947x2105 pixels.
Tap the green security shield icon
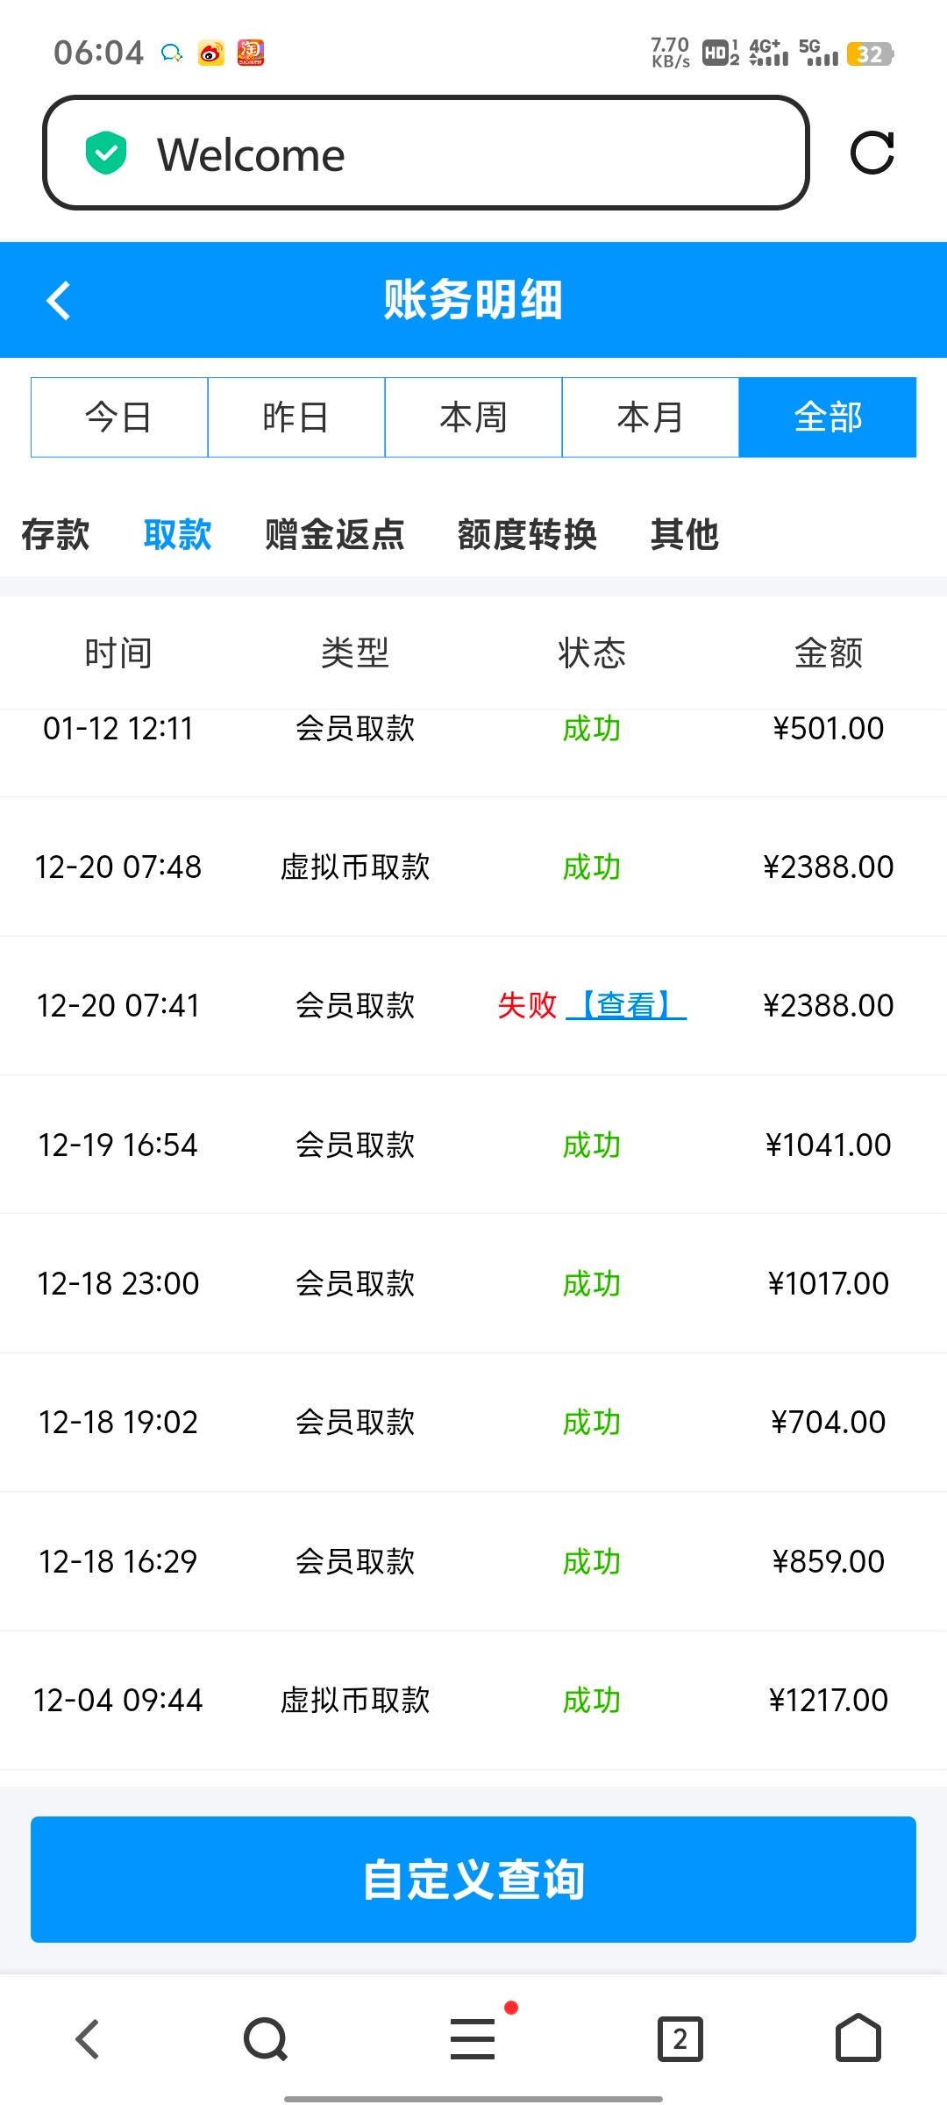tap(106, 153)
